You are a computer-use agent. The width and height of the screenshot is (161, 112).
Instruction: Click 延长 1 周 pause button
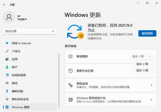(x=138, y=56)
